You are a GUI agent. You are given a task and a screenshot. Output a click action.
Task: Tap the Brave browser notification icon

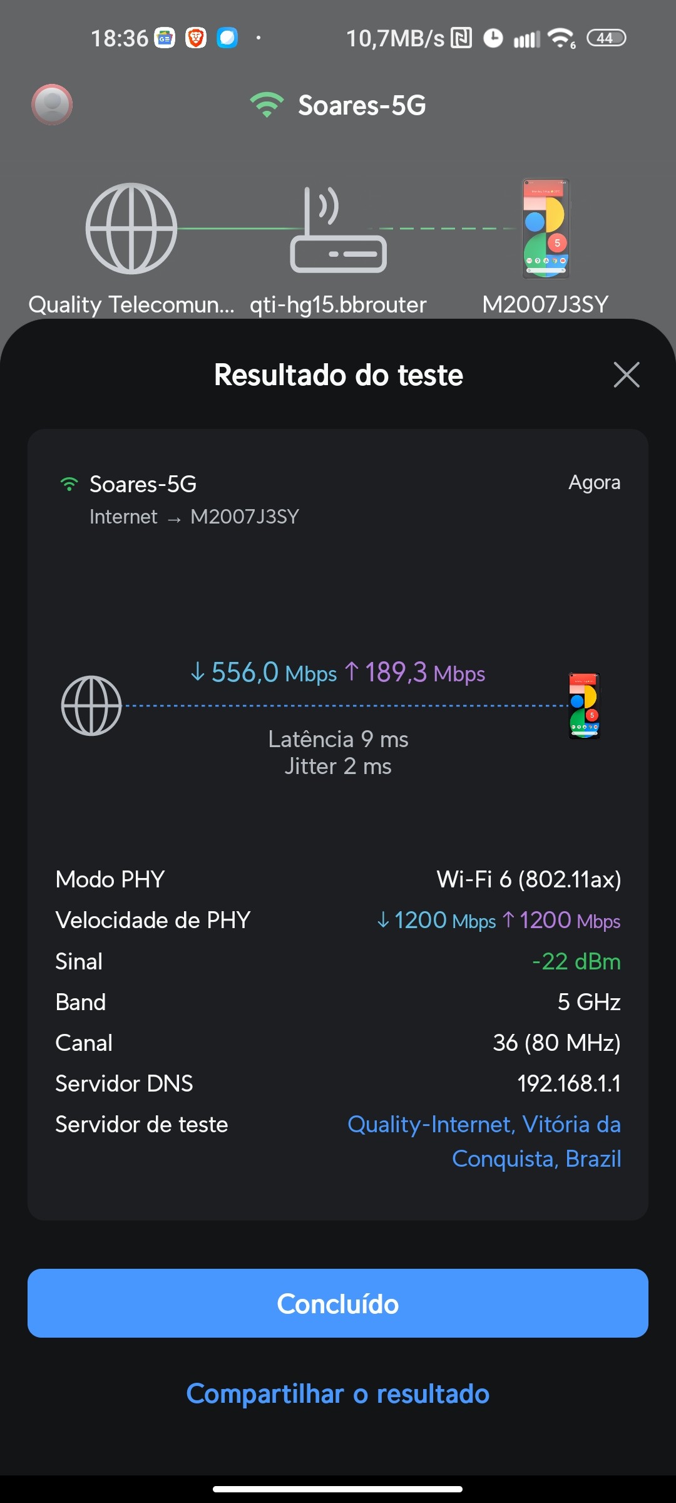point(196,38)
